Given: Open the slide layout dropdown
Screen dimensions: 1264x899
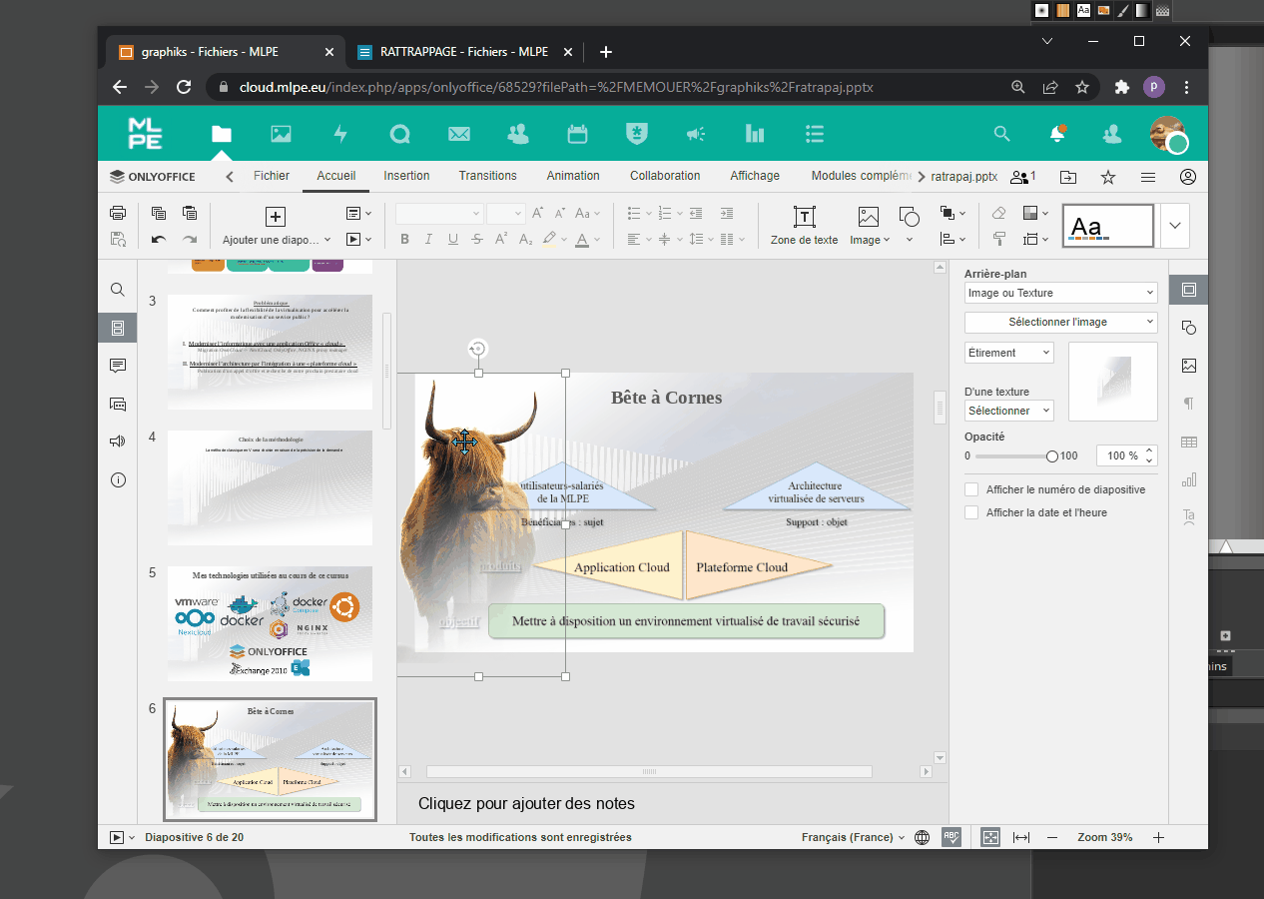Looking at the screenshot, I should tap(358, 213).
